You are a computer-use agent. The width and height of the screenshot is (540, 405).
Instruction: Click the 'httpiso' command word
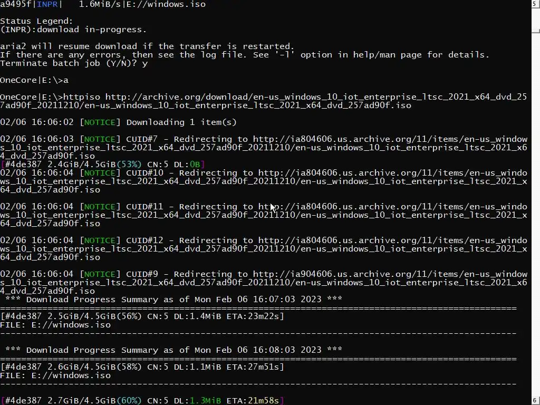[x=82, y=97]
